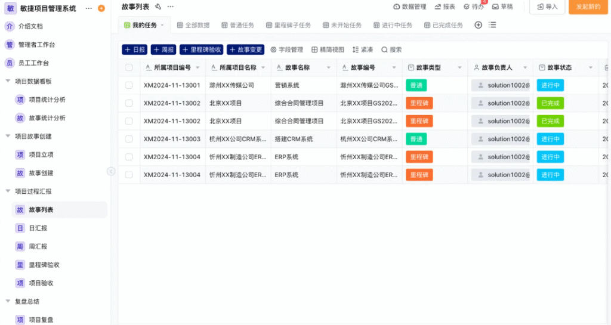Open 数据管理 from the top bar
The image size is (611, 325).
[410, 7]
